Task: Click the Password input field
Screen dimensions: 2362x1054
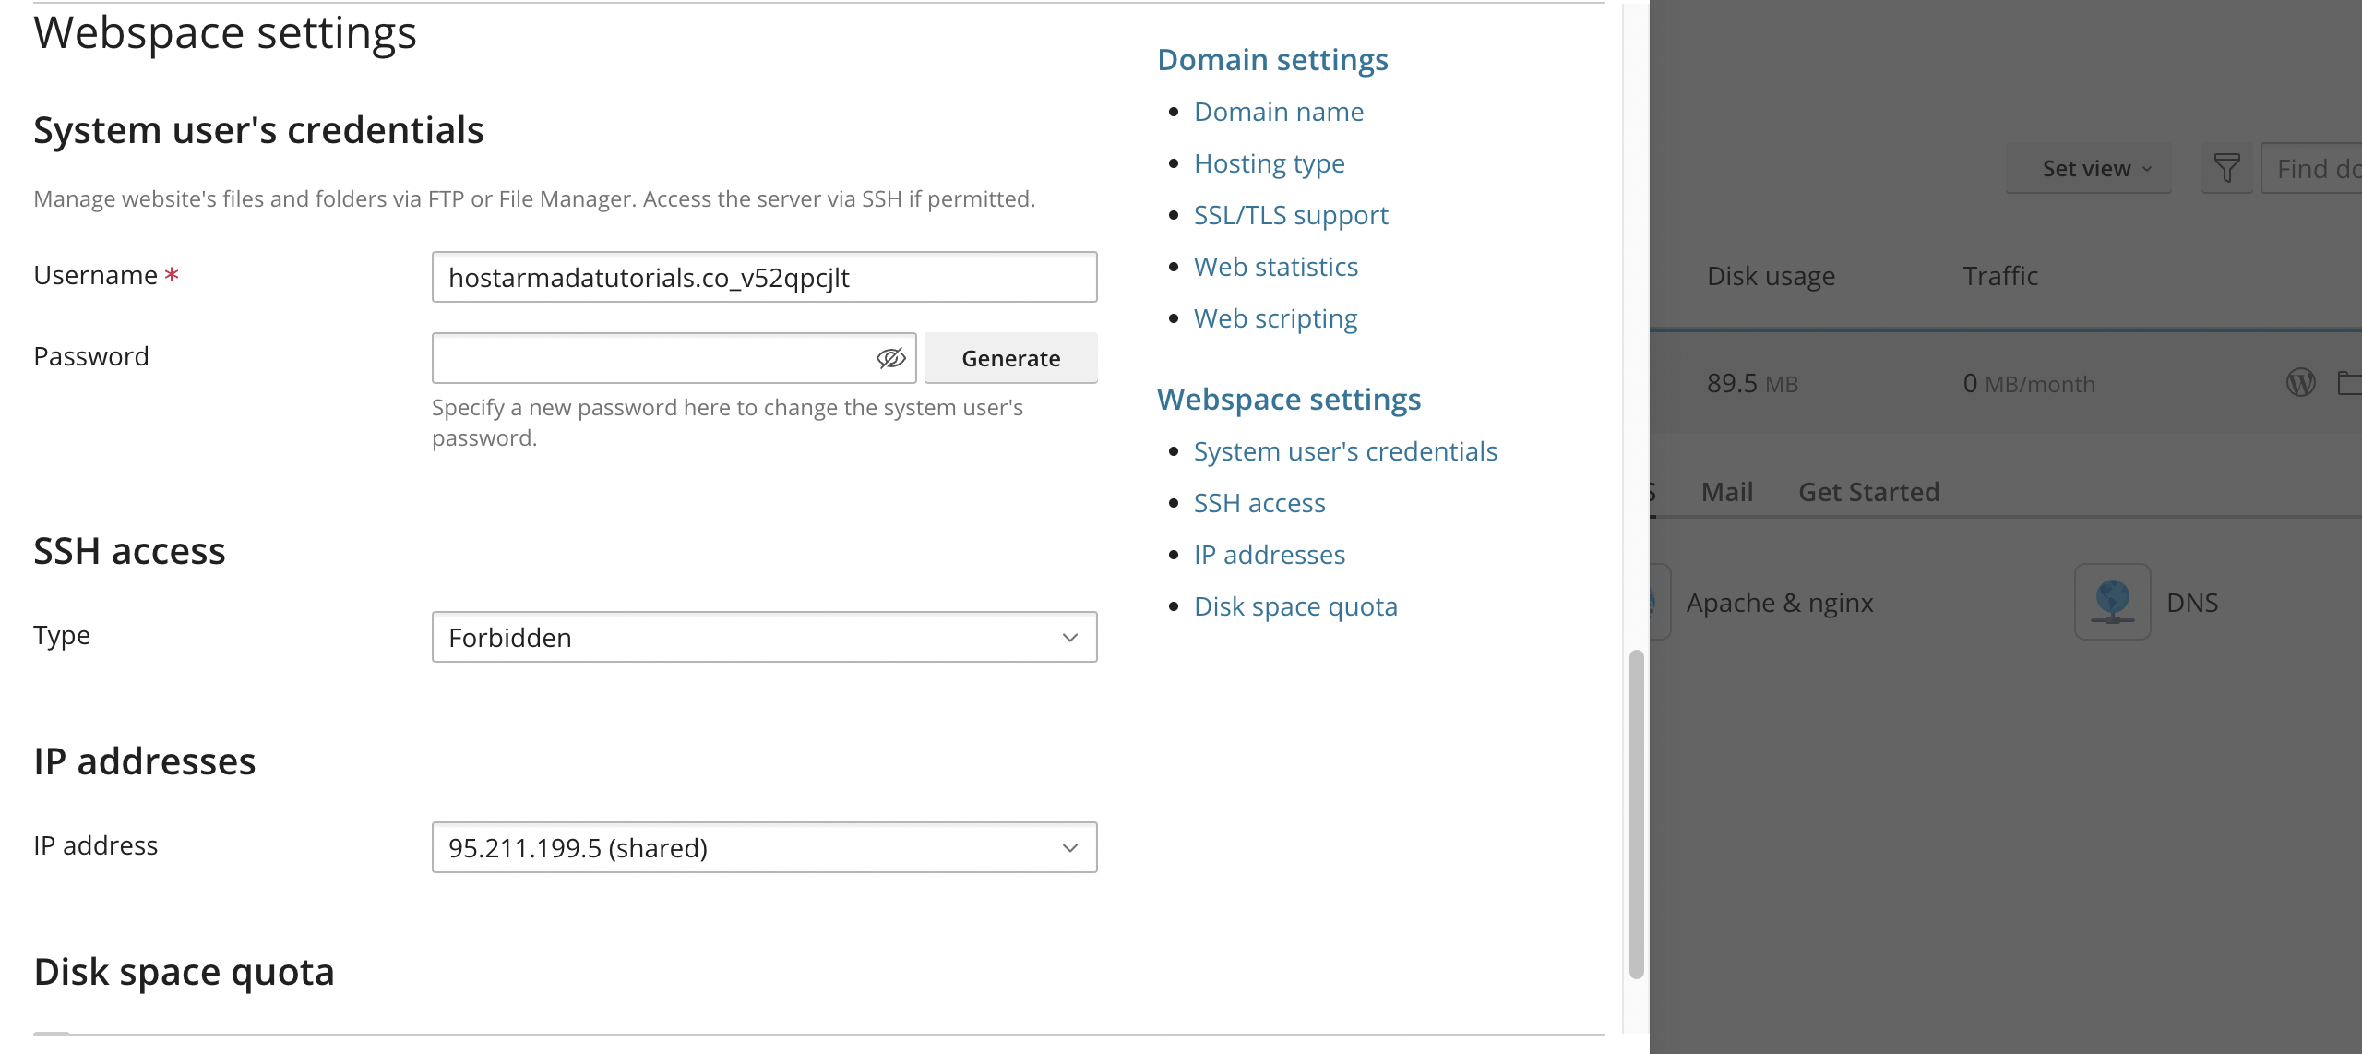Action: [x=674, y=358]
